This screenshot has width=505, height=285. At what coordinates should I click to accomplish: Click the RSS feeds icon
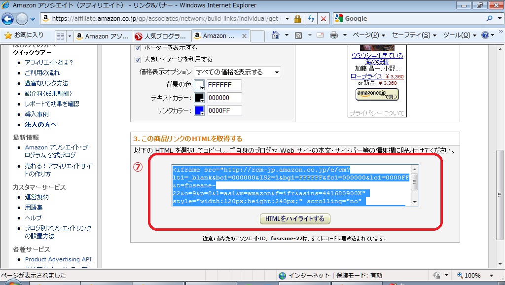pos(298,35)
